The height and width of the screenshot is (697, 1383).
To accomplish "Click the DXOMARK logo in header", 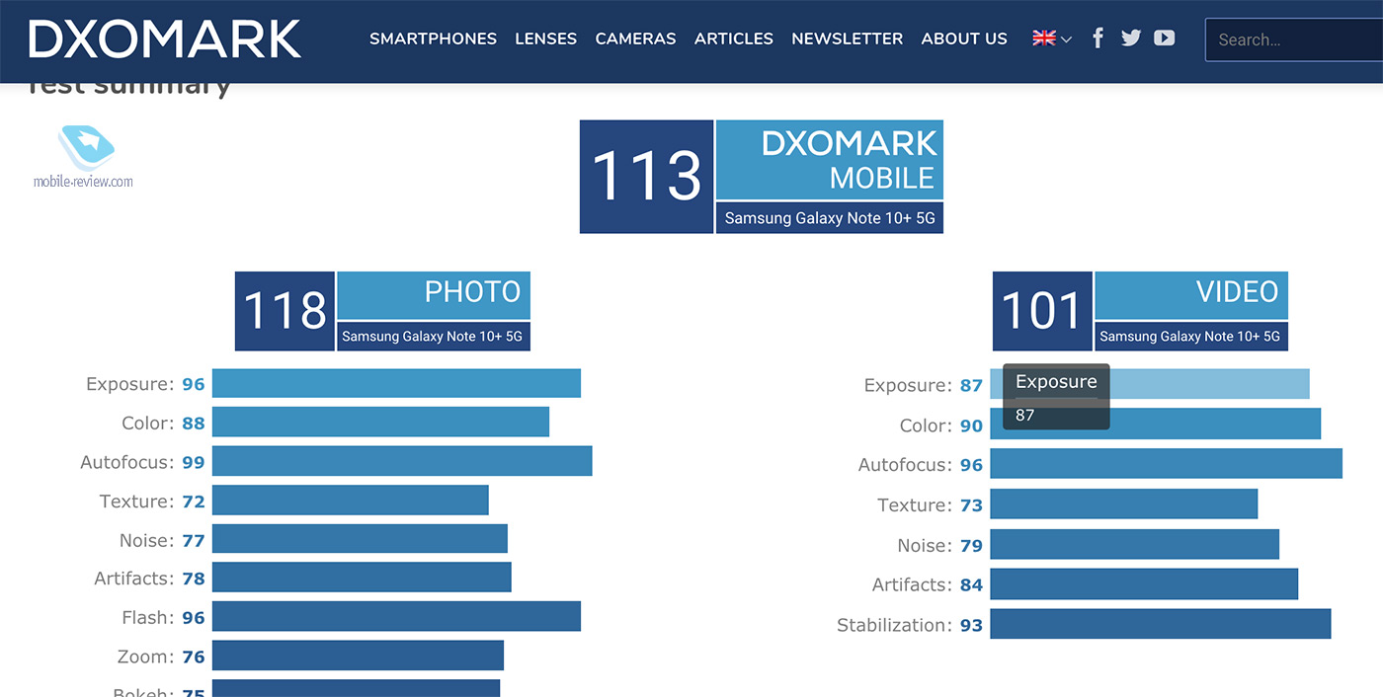I will pos(165,39).
